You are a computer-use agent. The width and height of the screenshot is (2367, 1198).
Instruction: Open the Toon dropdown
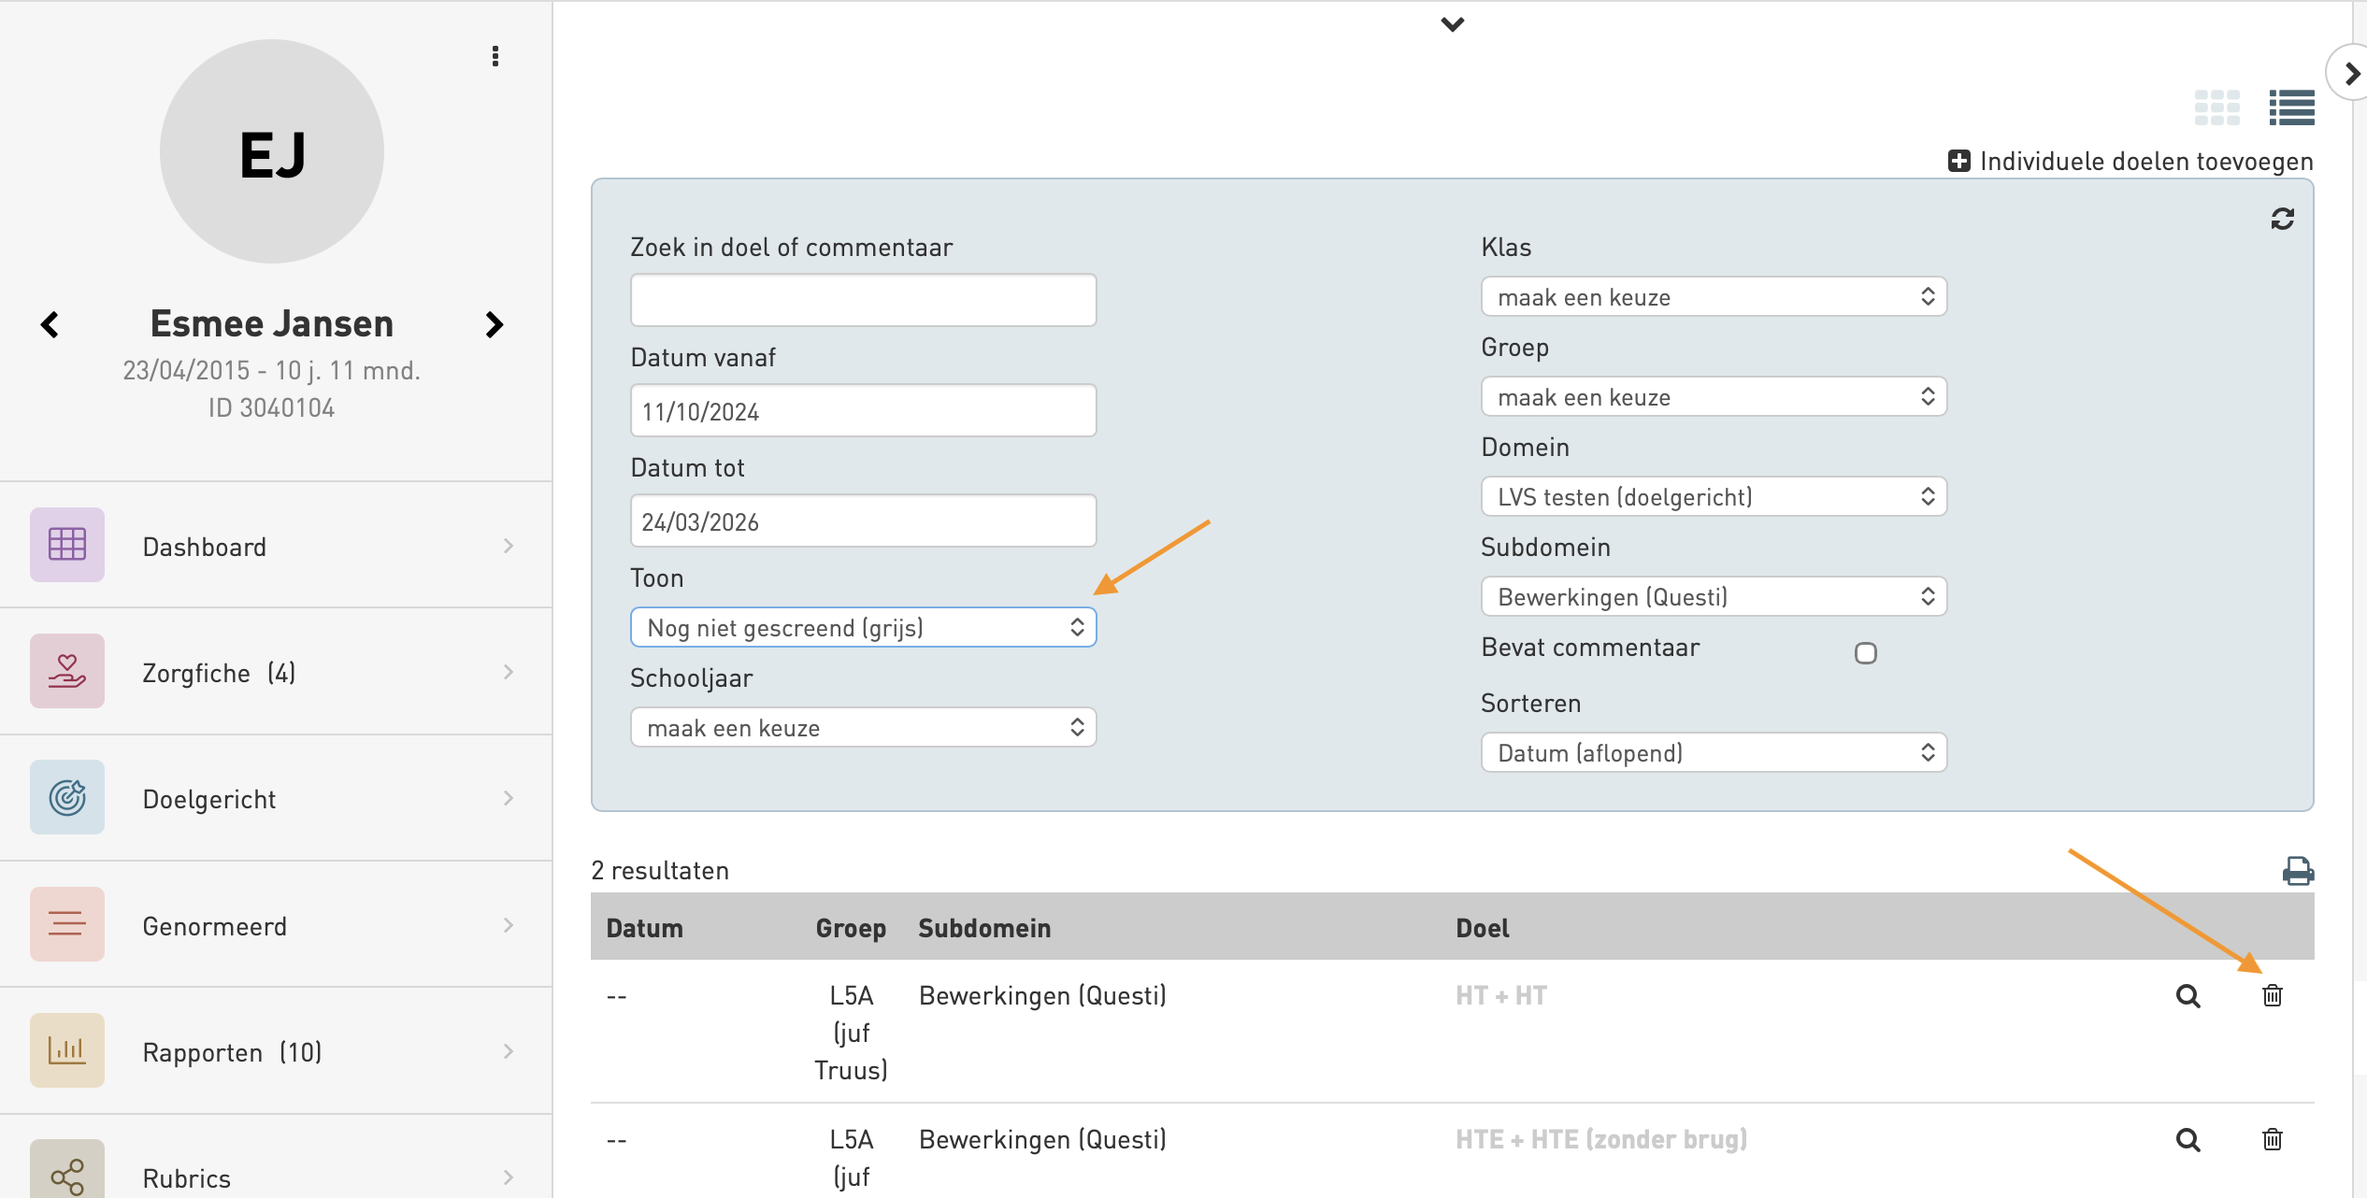click(863, 627)
